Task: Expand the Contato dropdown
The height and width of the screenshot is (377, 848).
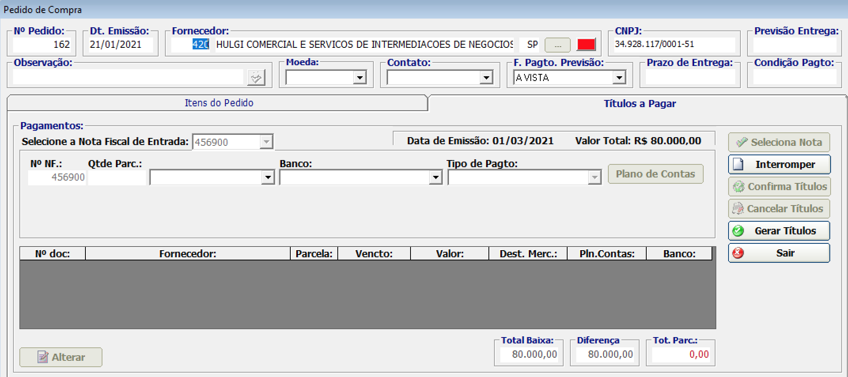Action: pyautogui.click(x=486, y=77)
